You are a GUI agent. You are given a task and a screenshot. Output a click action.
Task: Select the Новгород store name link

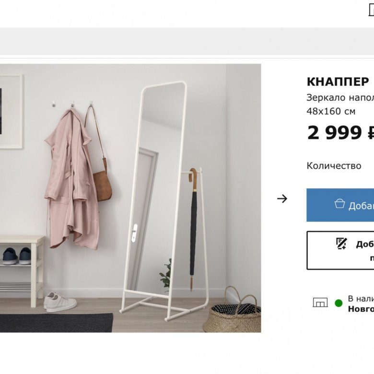click(x=361, y=309)
